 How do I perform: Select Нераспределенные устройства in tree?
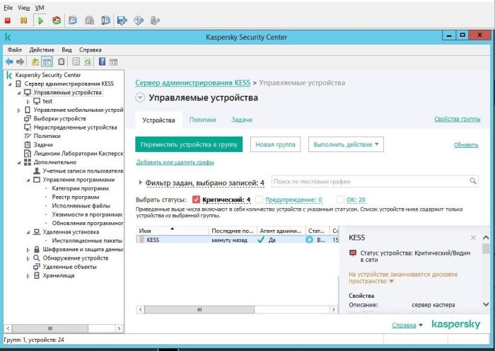pyautogui.click(x=75, y=127)
